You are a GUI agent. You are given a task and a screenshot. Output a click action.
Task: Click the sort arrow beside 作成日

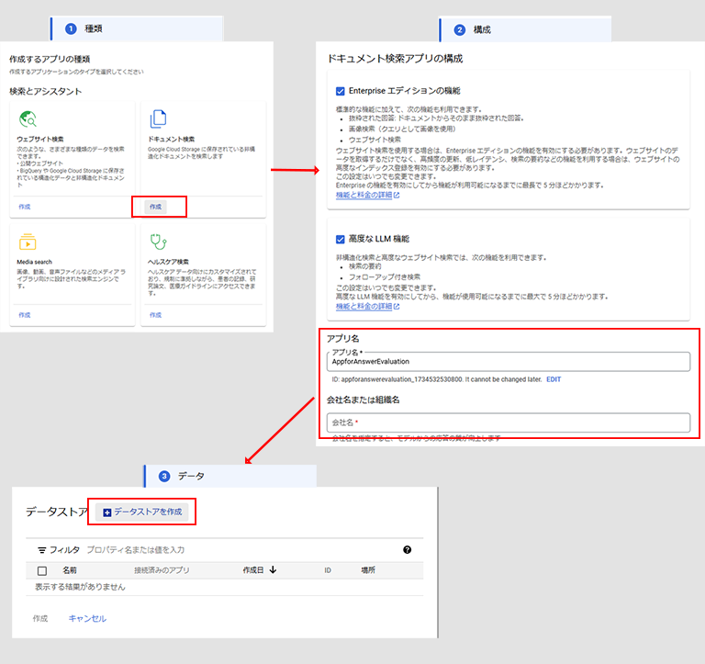click(x=273, y=570)
